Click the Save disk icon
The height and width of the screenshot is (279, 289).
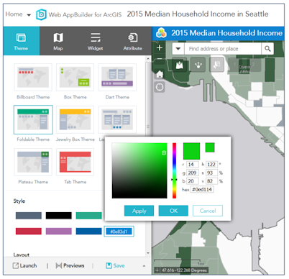click(x=109, y=265)
